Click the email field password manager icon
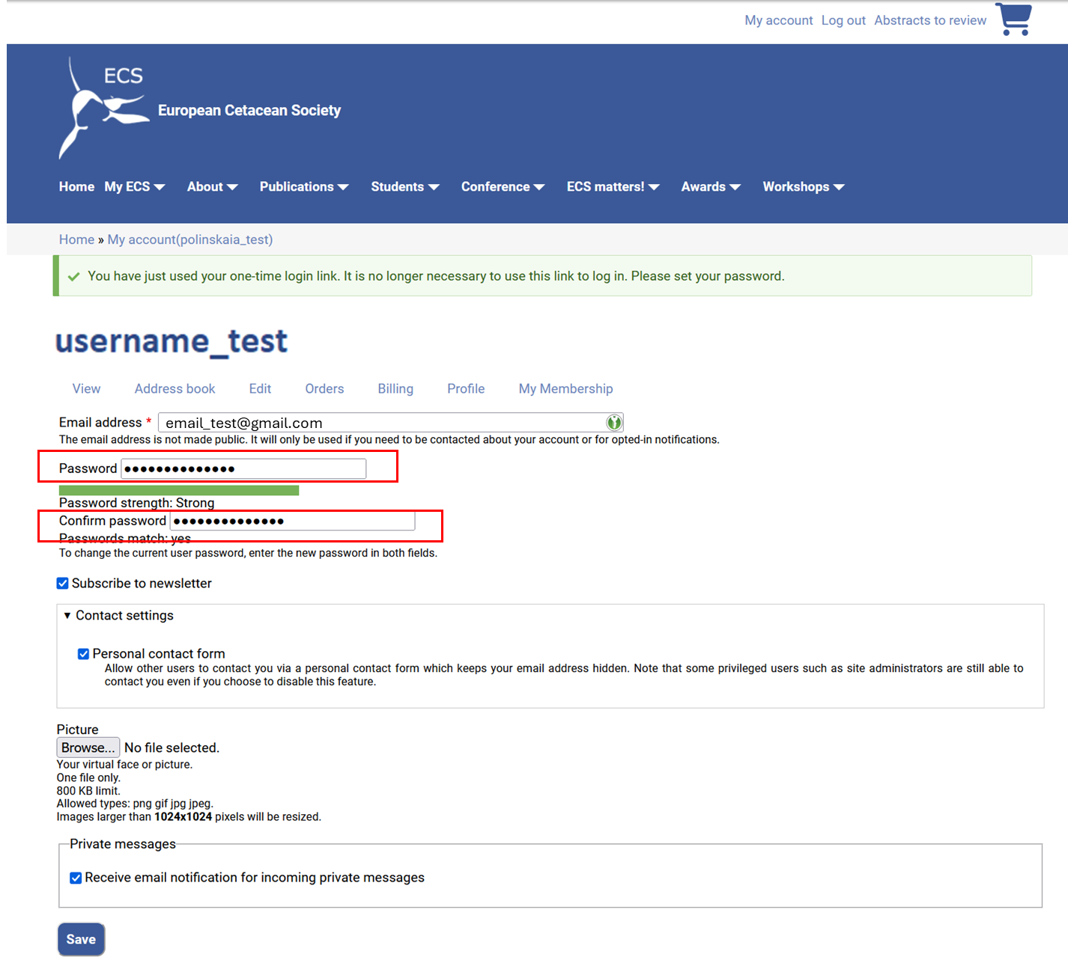The image size is (1068, 969). pyautogui.click(x=614, y=423)
